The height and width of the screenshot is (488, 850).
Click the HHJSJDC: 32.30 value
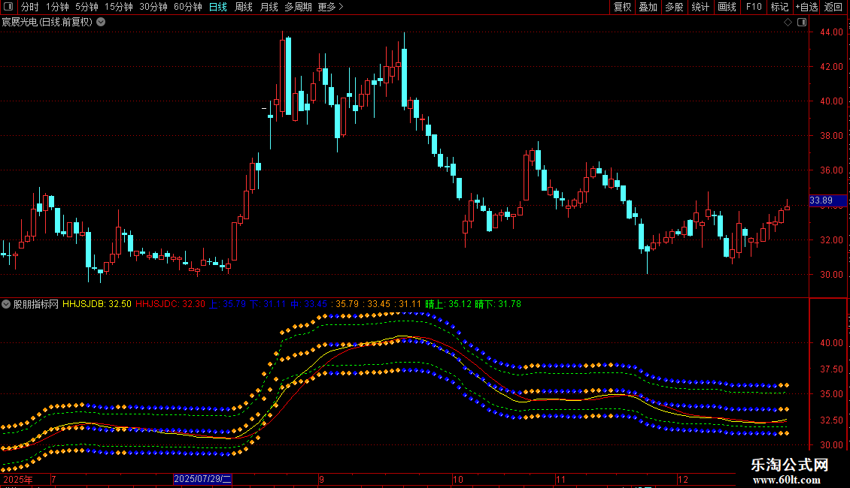click(170, 304)
